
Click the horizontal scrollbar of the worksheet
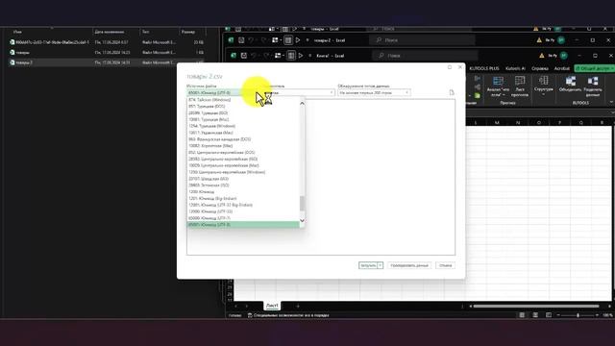coord(536,306)
